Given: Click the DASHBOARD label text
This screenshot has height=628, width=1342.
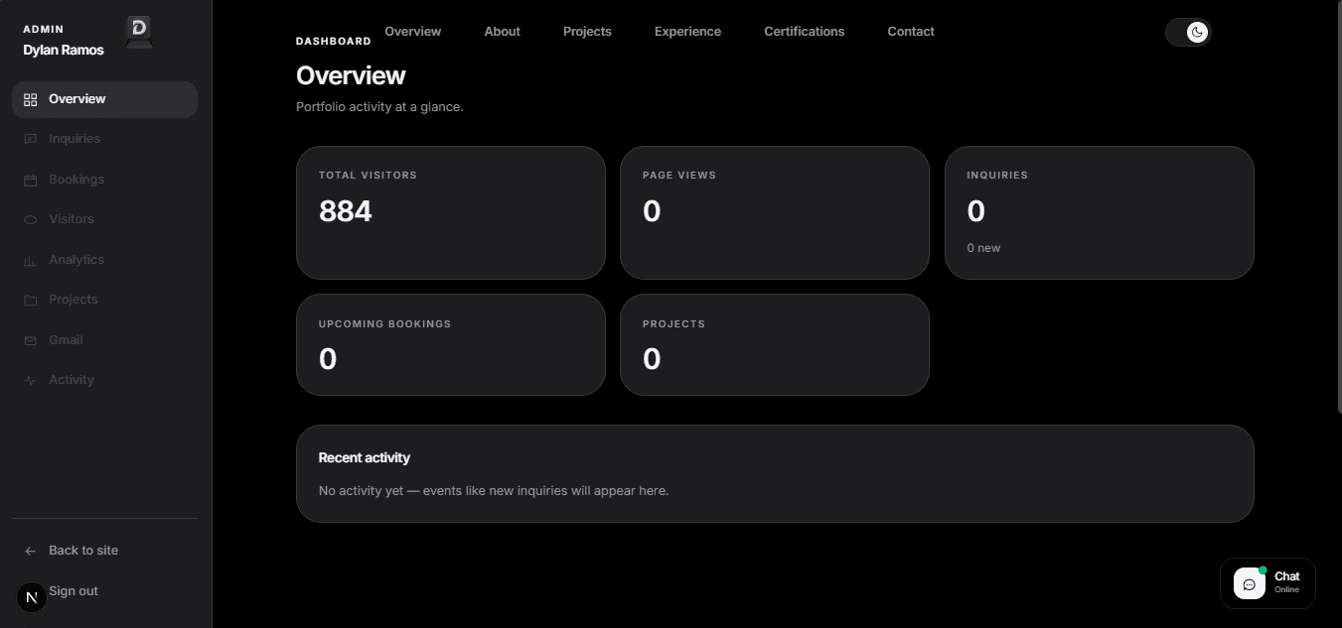Looking at the screenshot, I should click(x=334, y=42).
